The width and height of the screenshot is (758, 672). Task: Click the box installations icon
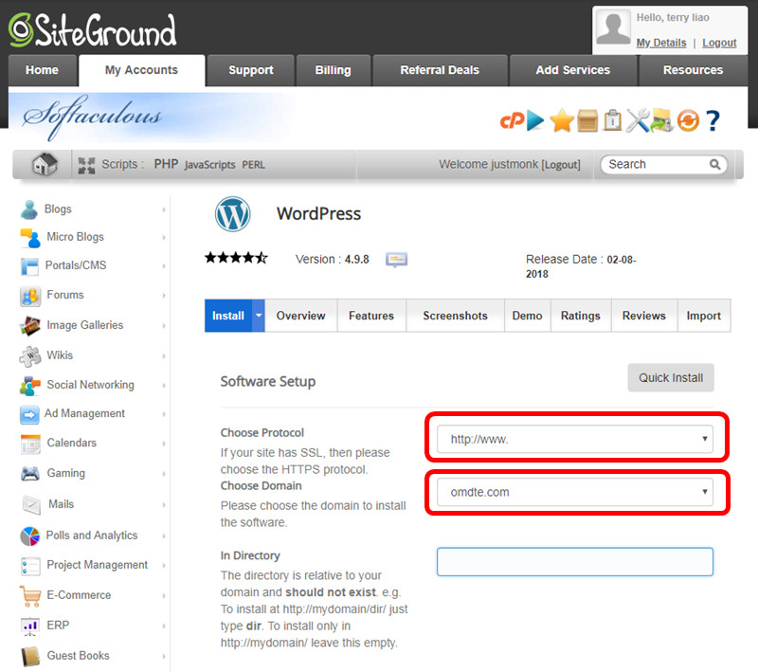coord(587,120)
